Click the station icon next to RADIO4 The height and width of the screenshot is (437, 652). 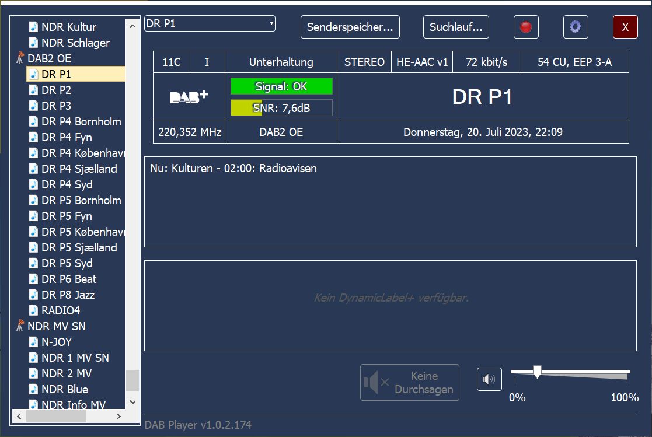click(34, 310)
